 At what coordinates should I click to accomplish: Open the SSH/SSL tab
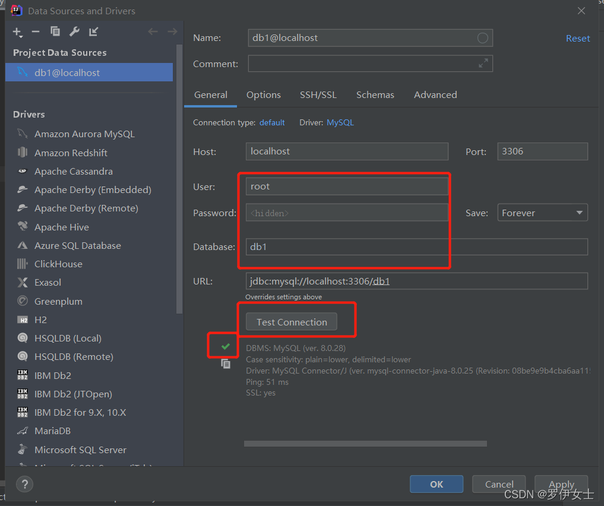[x=318, y=95]
